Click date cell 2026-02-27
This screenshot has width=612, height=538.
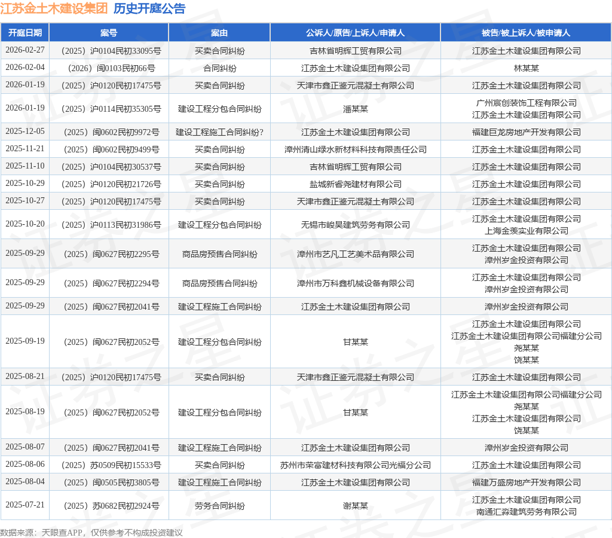click(25, 50)
